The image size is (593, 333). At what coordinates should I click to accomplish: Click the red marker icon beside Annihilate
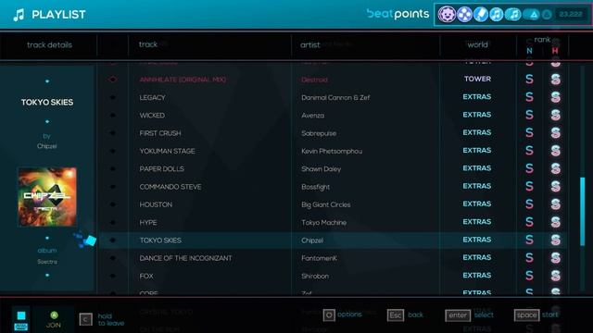pyautogui.click(x=112, y=80)
